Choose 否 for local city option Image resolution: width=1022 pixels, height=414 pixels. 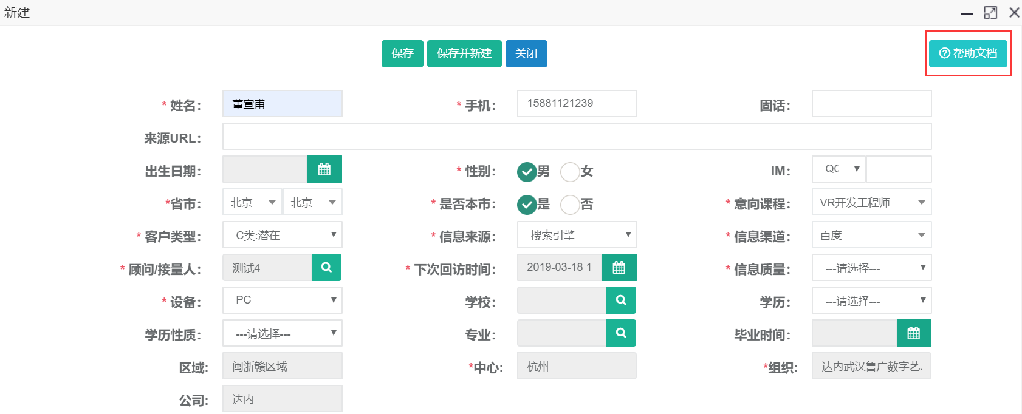570,205
